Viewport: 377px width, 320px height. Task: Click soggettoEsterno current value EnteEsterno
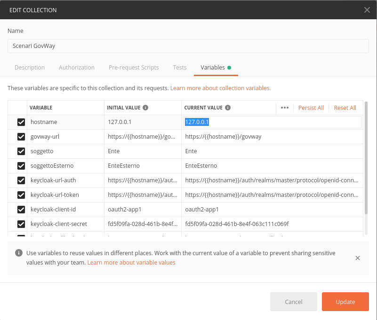(201, 166)
